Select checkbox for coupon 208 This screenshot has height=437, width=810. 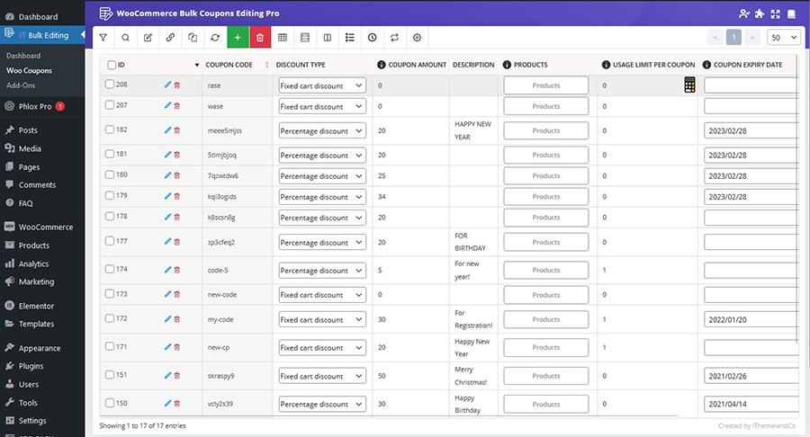110,84
